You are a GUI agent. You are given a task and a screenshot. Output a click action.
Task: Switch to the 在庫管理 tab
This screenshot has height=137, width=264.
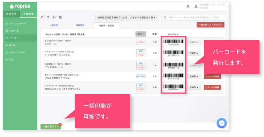[29, 14]
